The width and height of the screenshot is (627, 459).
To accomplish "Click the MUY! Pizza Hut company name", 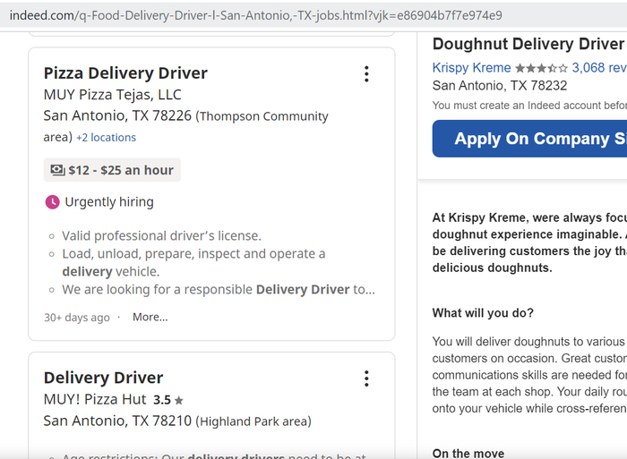I will pyautogui.click(x=95, y=399).
